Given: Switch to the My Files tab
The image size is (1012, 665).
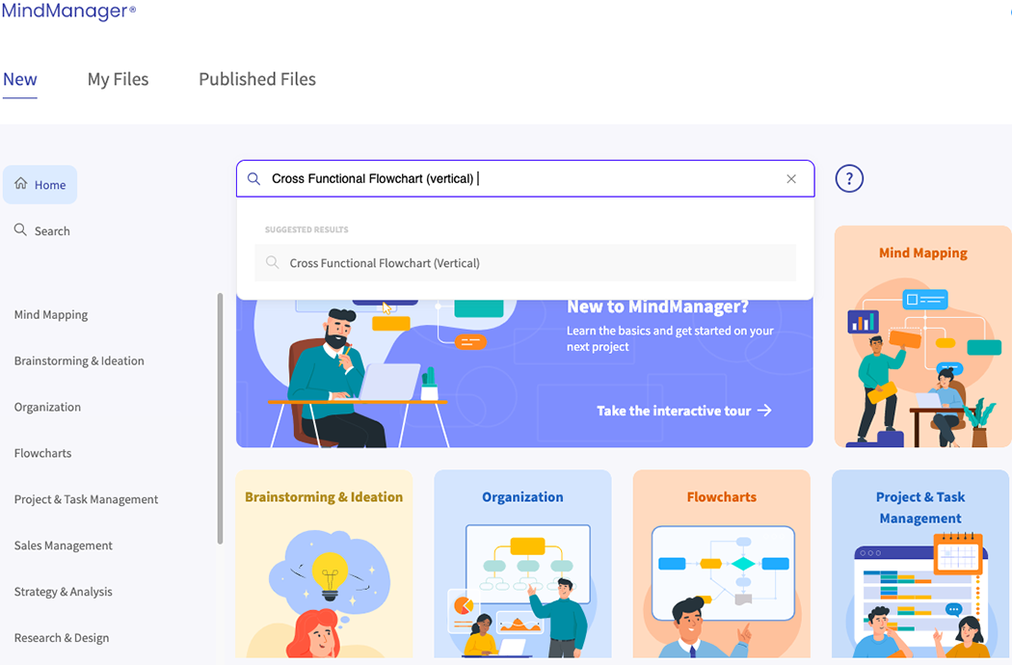Looking at the screenshot, I should pos(119,79).
